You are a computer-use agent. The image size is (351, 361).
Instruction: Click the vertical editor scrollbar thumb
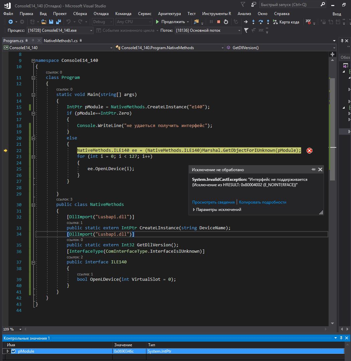point(332,129)
